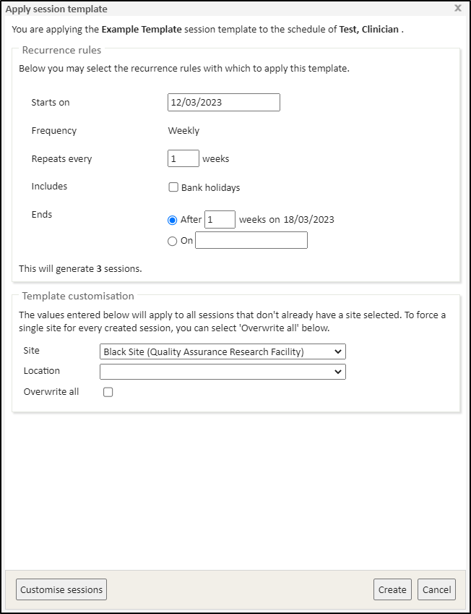Viewport: 471px width, 614px height.
Task: Click the Apply session template title bar
Action: tap(217, 9)
